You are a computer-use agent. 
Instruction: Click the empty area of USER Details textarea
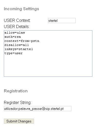coord(48,65)
